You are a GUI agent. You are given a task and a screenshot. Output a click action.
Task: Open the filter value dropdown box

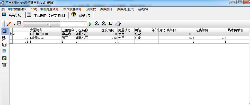click(85, 24)
